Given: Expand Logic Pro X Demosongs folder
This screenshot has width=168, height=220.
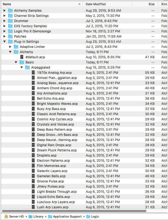Looking at the screenshot, I should click(x=4, y=31).
